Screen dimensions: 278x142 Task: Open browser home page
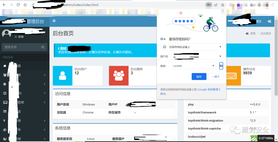25,5
